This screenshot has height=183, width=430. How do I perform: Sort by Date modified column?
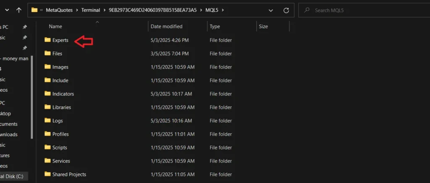166,26
